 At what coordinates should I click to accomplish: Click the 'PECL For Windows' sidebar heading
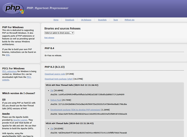pyautogui.click(x=13, y=68)
